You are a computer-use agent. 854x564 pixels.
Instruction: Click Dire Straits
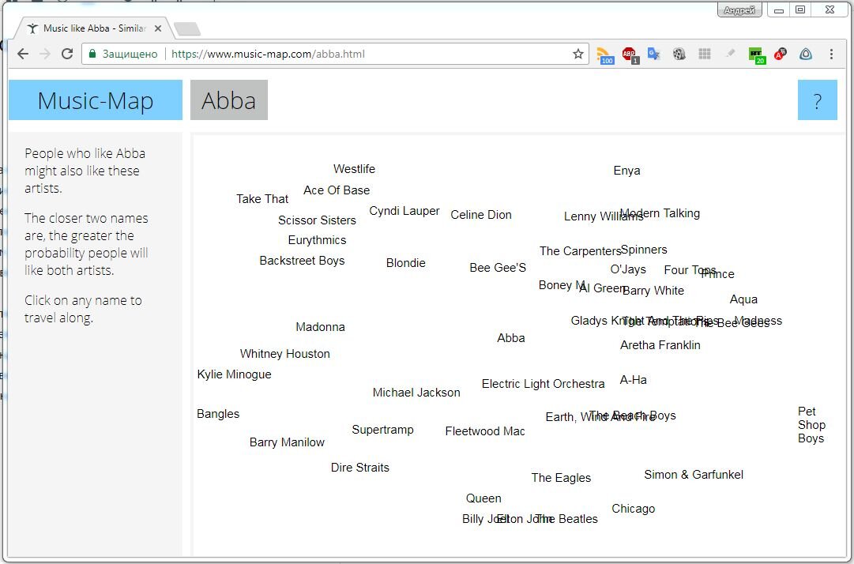tap(360, 467)
